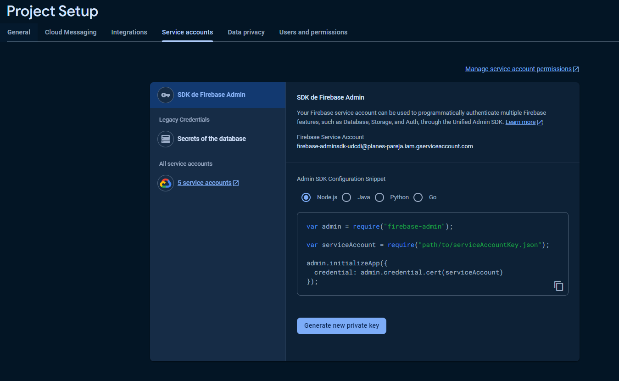Click the All service accounts section label
Viewport: 619px width, 381px height.
(x=186, y=164)
